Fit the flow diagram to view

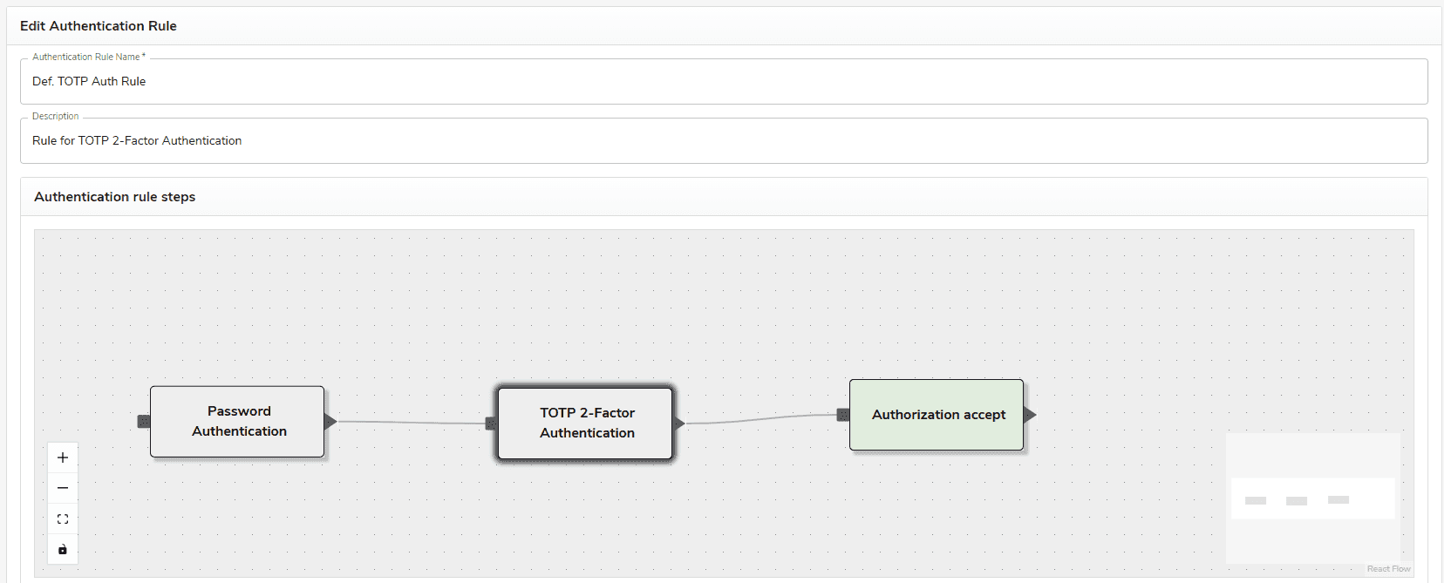click(63, 519)
